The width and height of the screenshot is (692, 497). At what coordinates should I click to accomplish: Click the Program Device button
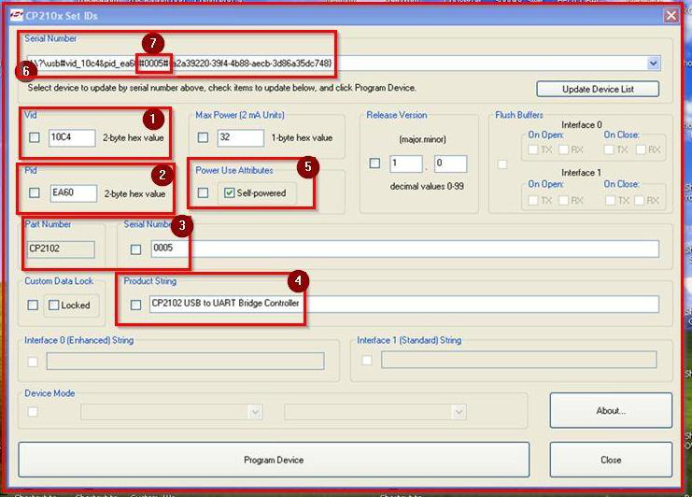click(x=274, y=460)
